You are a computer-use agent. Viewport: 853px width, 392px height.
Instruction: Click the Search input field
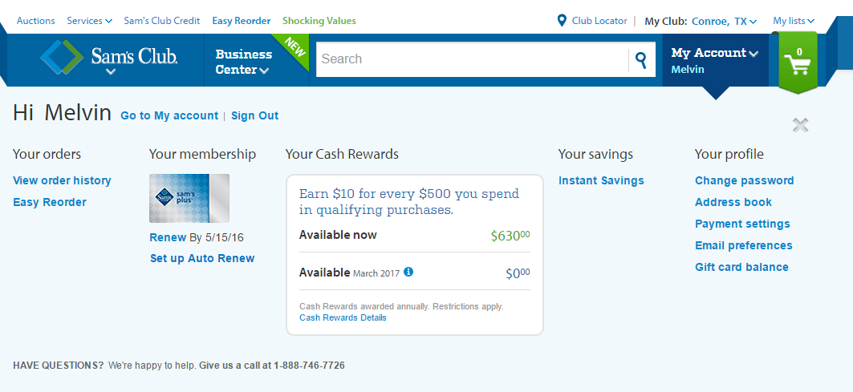472,59
